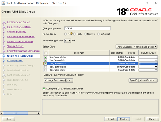Image resolution: width=161 pixels, height=122 pixels.
Task: Click the Specify Failure Groups button
Action: [x=143, y=80]
